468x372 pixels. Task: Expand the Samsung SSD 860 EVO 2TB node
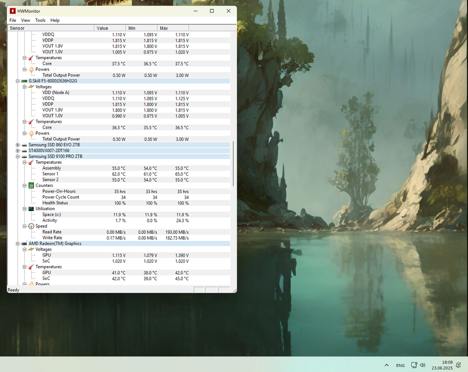point(18,145)
